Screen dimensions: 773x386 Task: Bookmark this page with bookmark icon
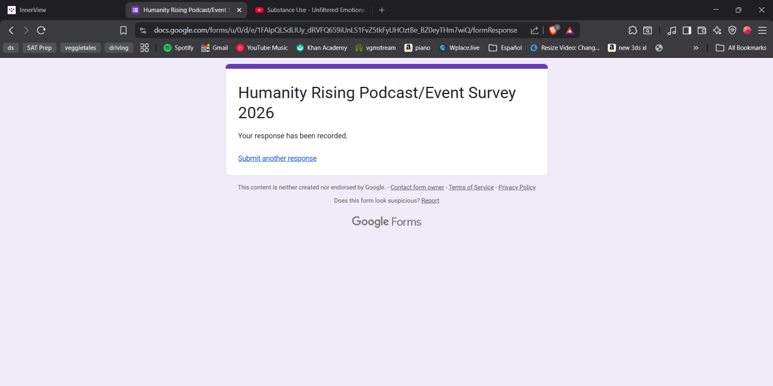(x=123, y=30)
